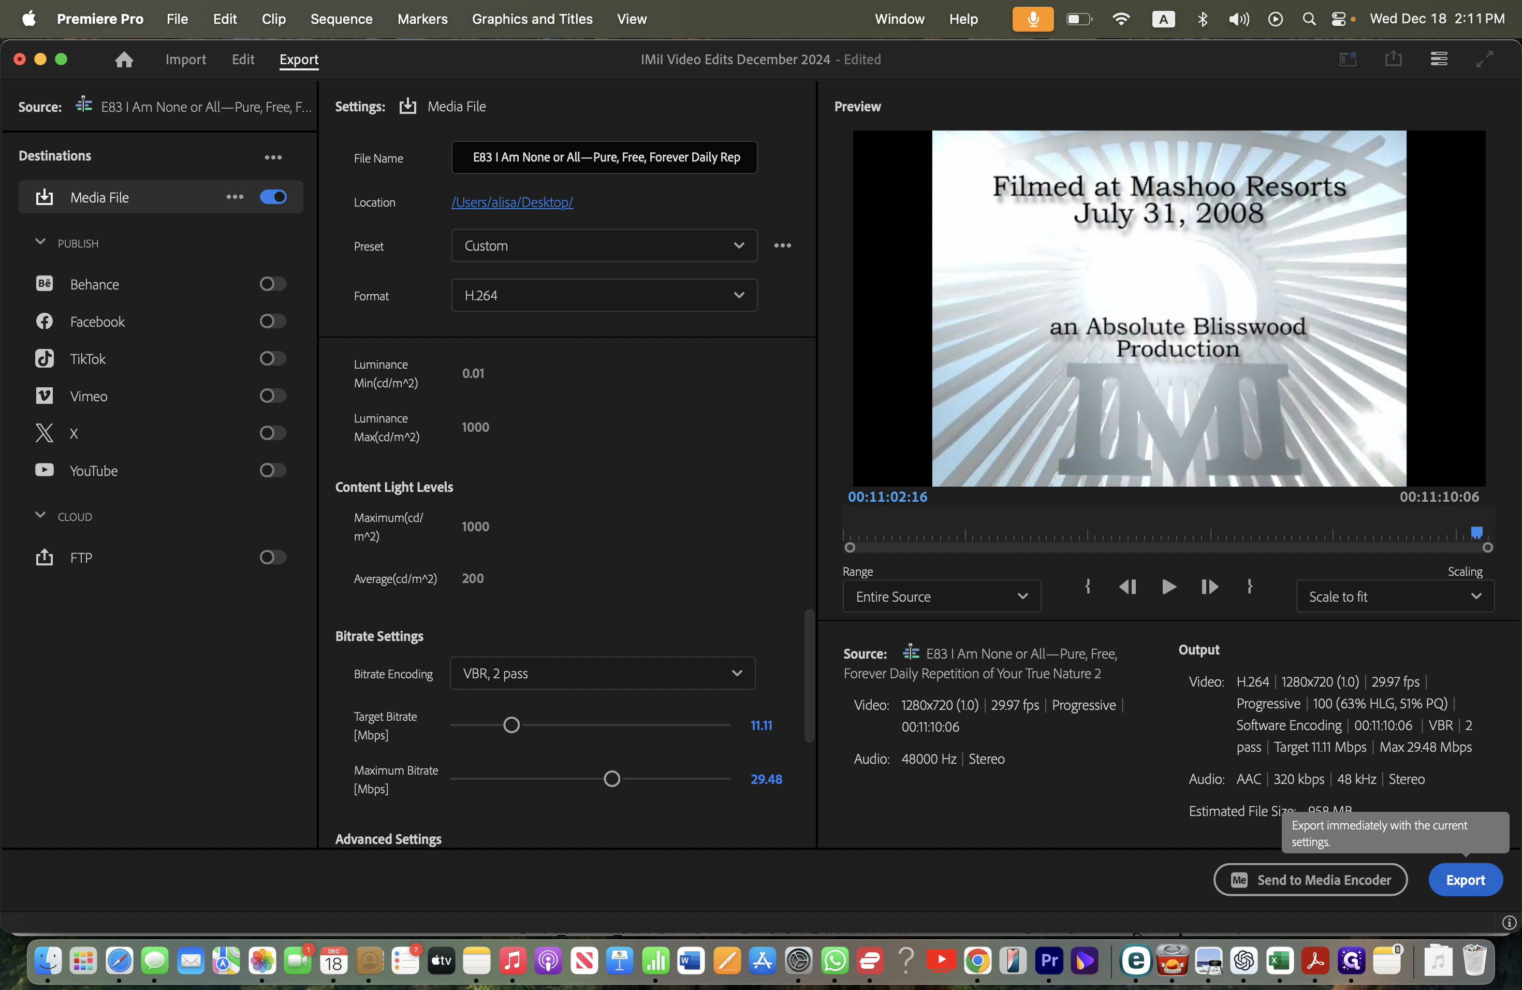Click the Luminance Max value 1000
The width and height of the screenshot is (1522, 990).
475,427
